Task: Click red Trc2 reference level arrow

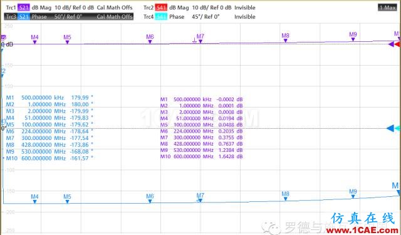Action: point(397,44)
